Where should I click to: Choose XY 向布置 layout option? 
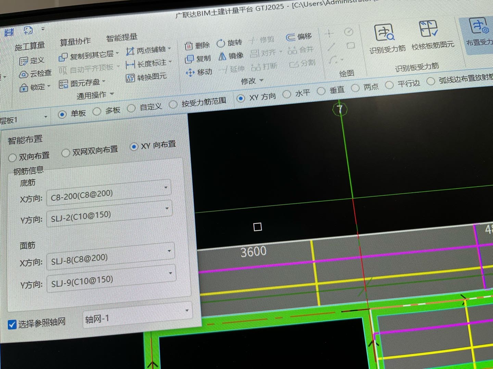(134, 147)
